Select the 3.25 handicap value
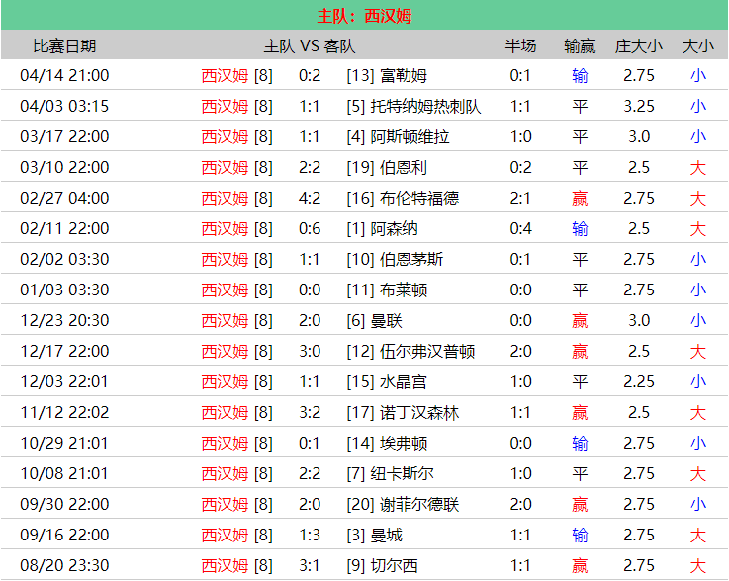Screen dimensions: 729x581 [x=639, y=106]
